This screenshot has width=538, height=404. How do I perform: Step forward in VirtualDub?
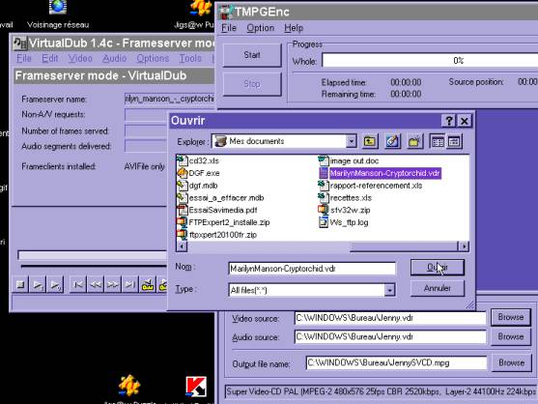pyautogui.click(x=113, y=284)
